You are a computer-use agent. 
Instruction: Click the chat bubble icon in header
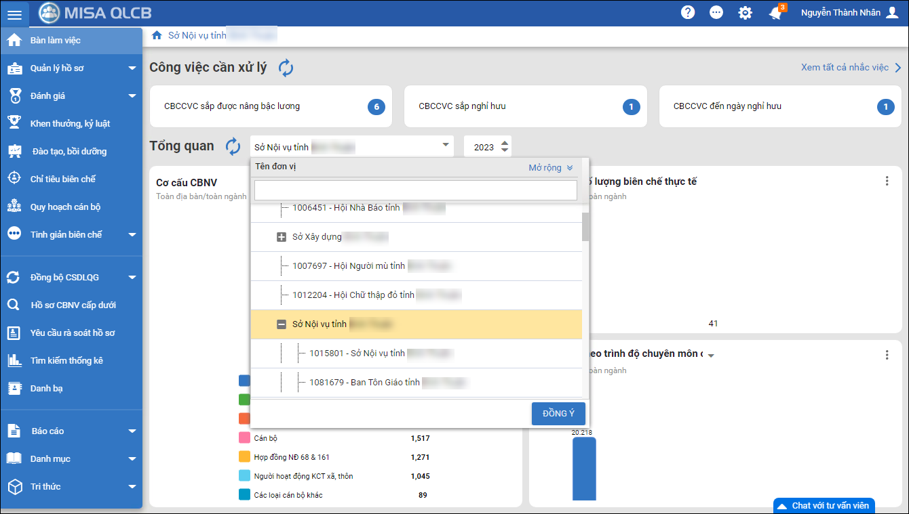pos(716,12)
